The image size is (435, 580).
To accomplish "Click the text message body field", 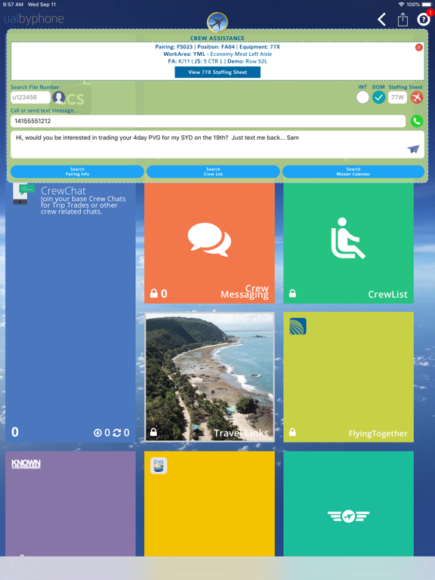I will coord(217,144).
